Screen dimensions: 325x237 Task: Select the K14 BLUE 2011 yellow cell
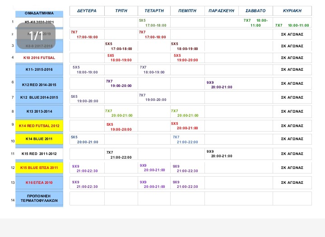point(39,139)
